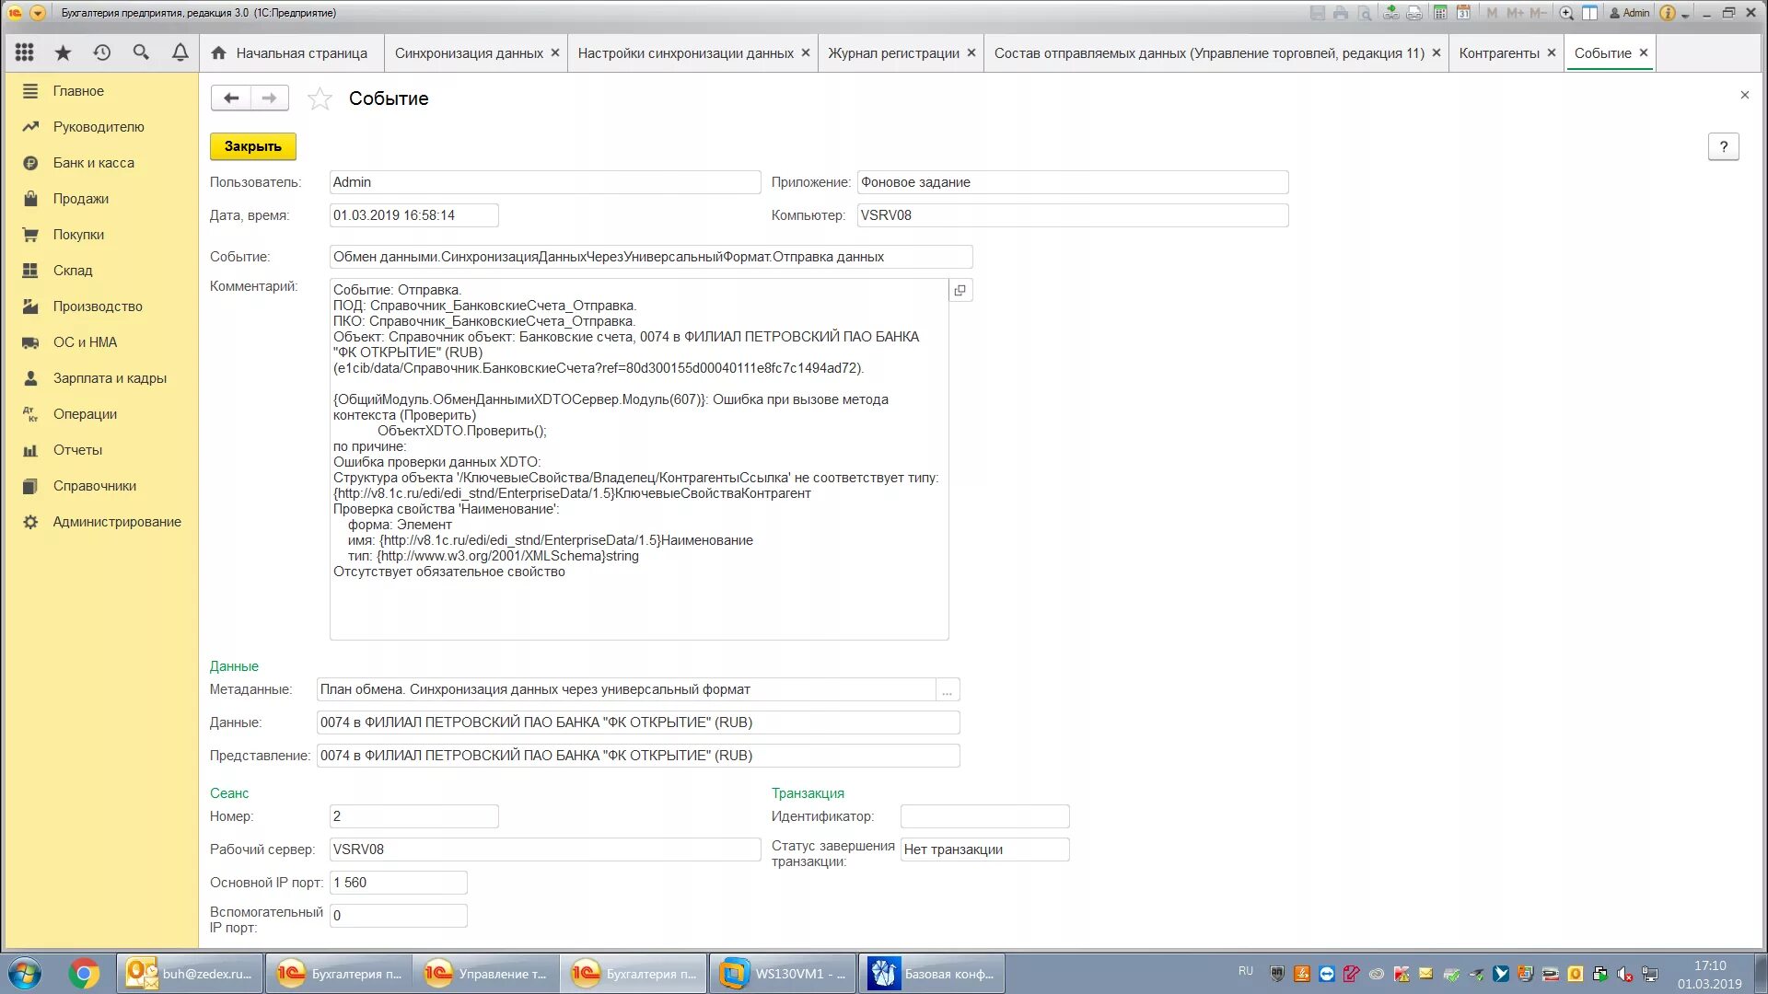
Task: Switch to Журнал регистрации tab
Action: pos(892,53)
